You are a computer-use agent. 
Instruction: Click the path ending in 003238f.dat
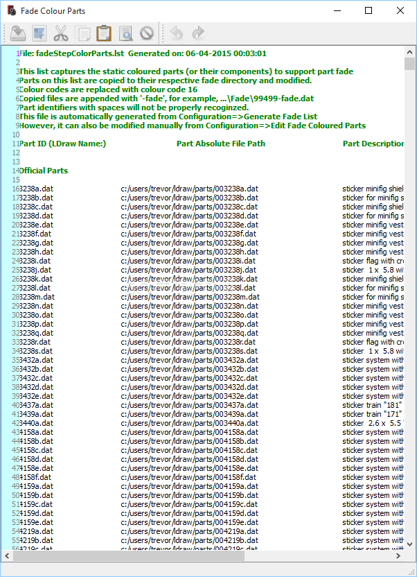pyautogui.click(x=188, y=234)
